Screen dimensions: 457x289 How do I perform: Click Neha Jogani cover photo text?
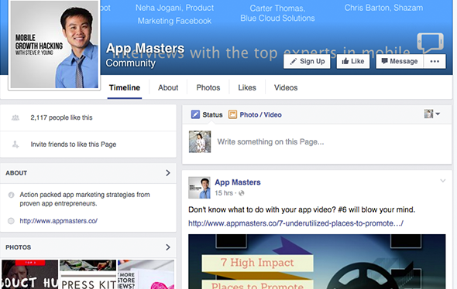[174, 14]
